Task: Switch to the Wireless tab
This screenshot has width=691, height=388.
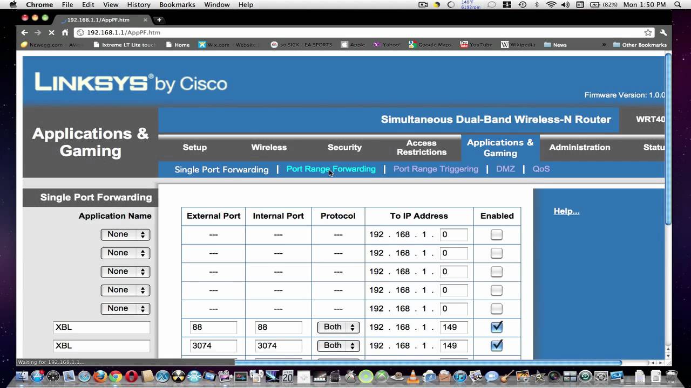Action: [x=269, y=147]
